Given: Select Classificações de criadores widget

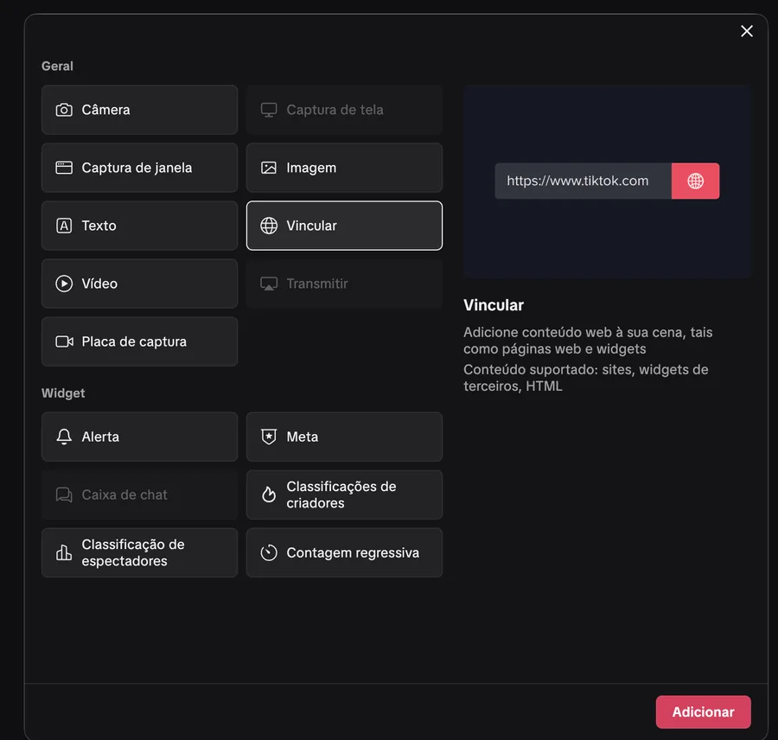Looking at the screenshot, I should (344, 494).
